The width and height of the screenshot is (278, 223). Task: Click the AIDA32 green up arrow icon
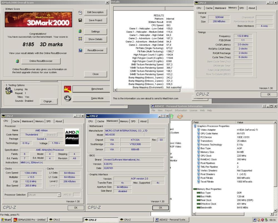pos(172,116)
